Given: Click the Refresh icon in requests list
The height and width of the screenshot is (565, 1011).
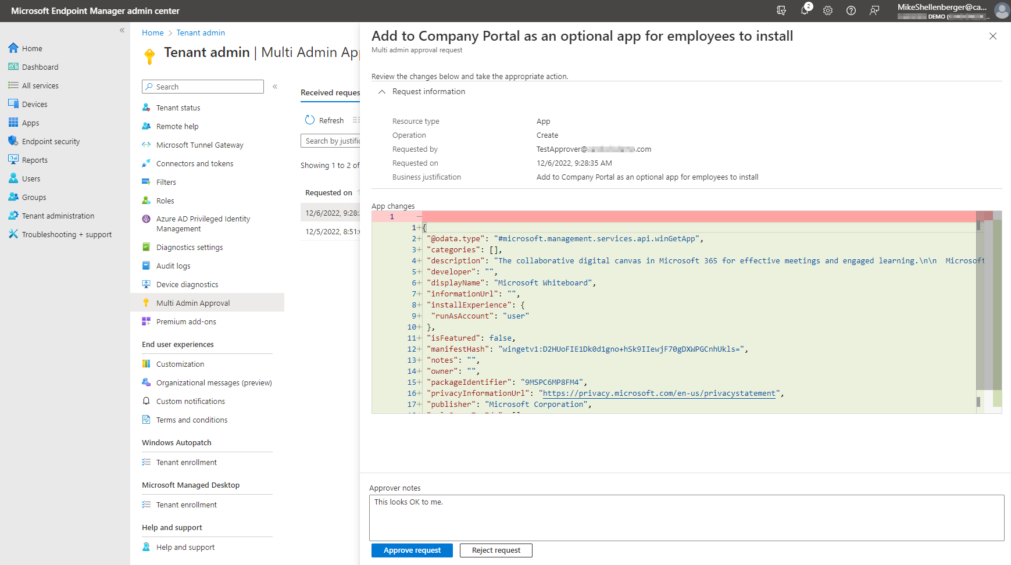Looking at the screenshot, I should (x=310, y=120).
